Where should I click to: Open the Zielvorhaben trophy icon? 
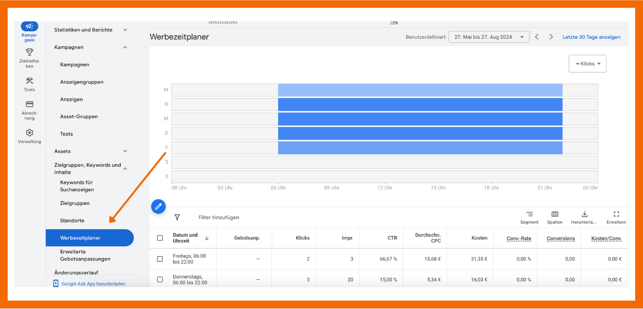coord(29,52)
